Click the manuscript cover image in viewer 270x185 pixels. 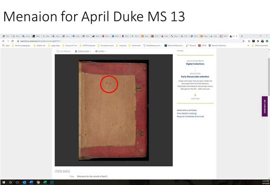(114, 110)
